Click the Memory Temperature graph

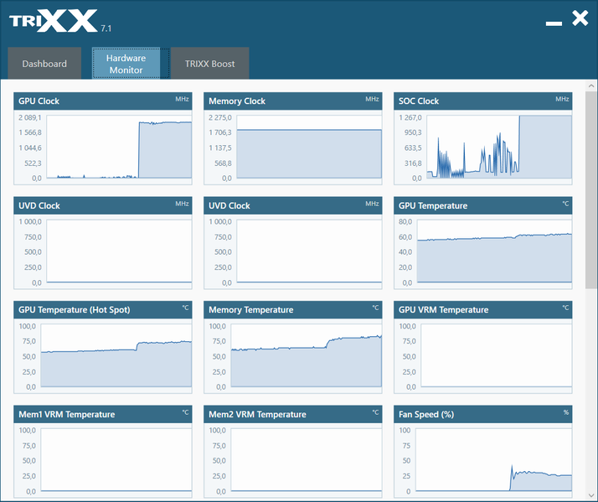click(307, 355)
